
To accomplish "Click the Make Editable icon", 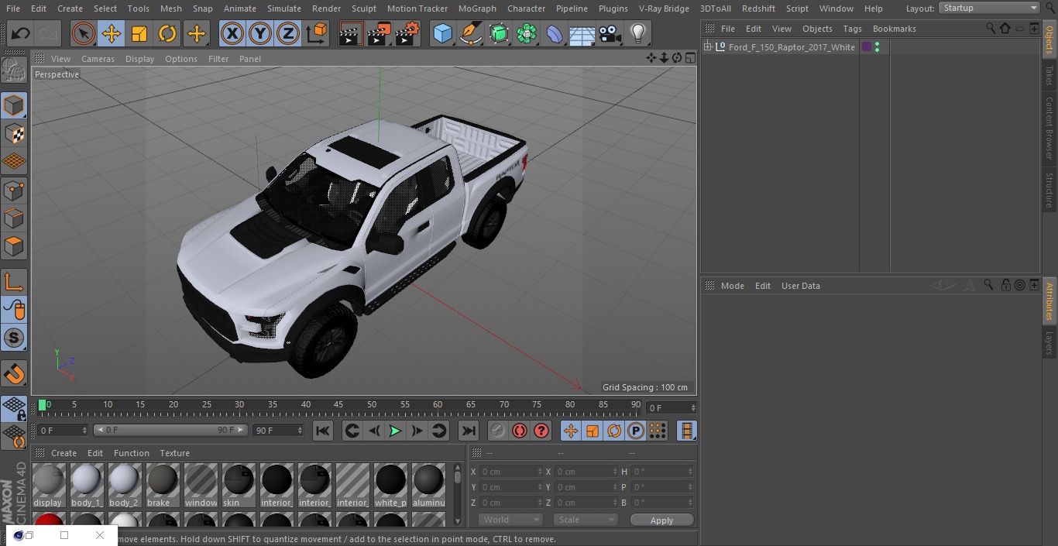I will pos(14,70).
